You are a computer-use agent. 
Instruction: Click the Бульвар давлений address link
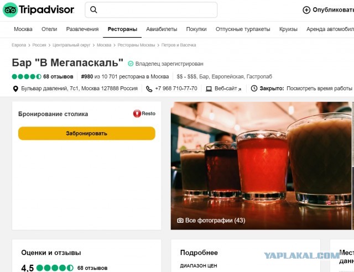pyautogui.click(x=79, y=88)
